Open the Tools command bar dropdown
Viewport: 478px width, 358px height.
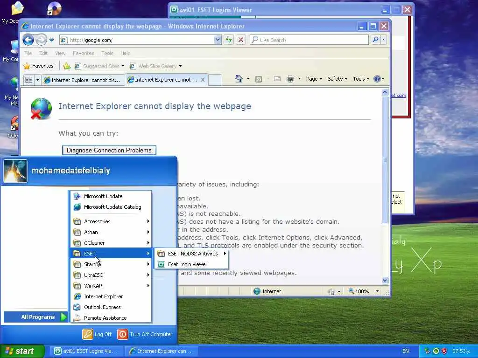tap(361, 79)
